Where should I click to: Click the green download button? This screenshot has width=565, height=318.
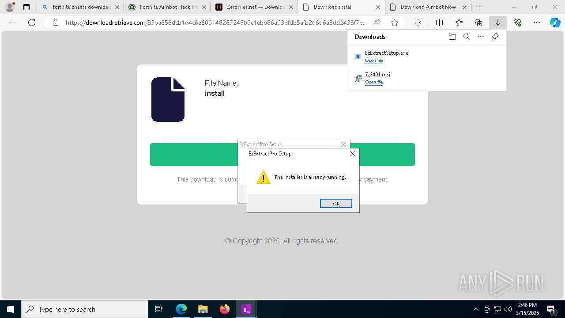click(x=282, y=155)
